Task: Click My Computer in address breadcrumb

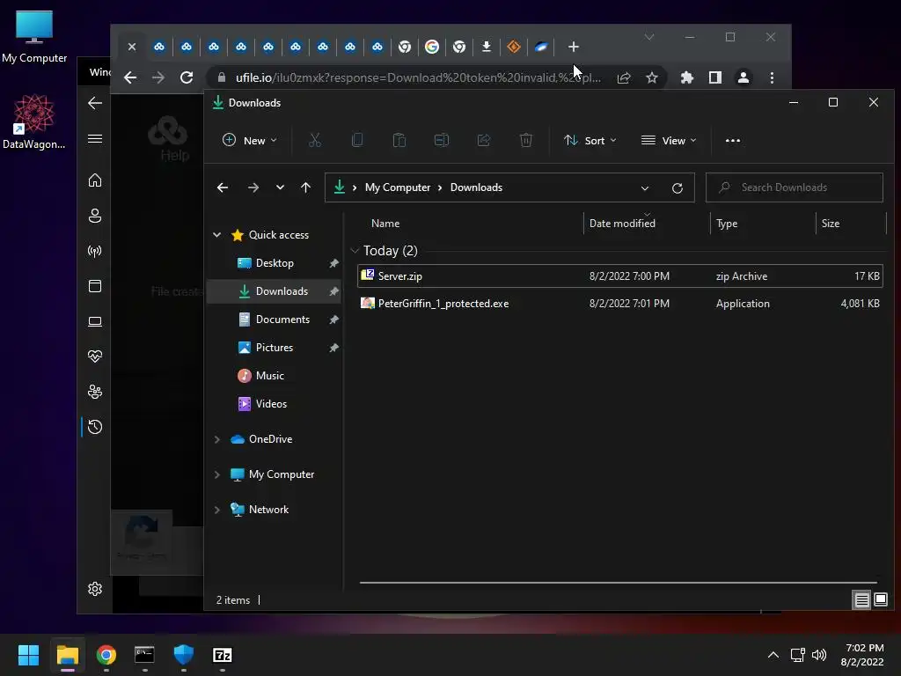Action: pyautogui.click(x=398, y=187)
